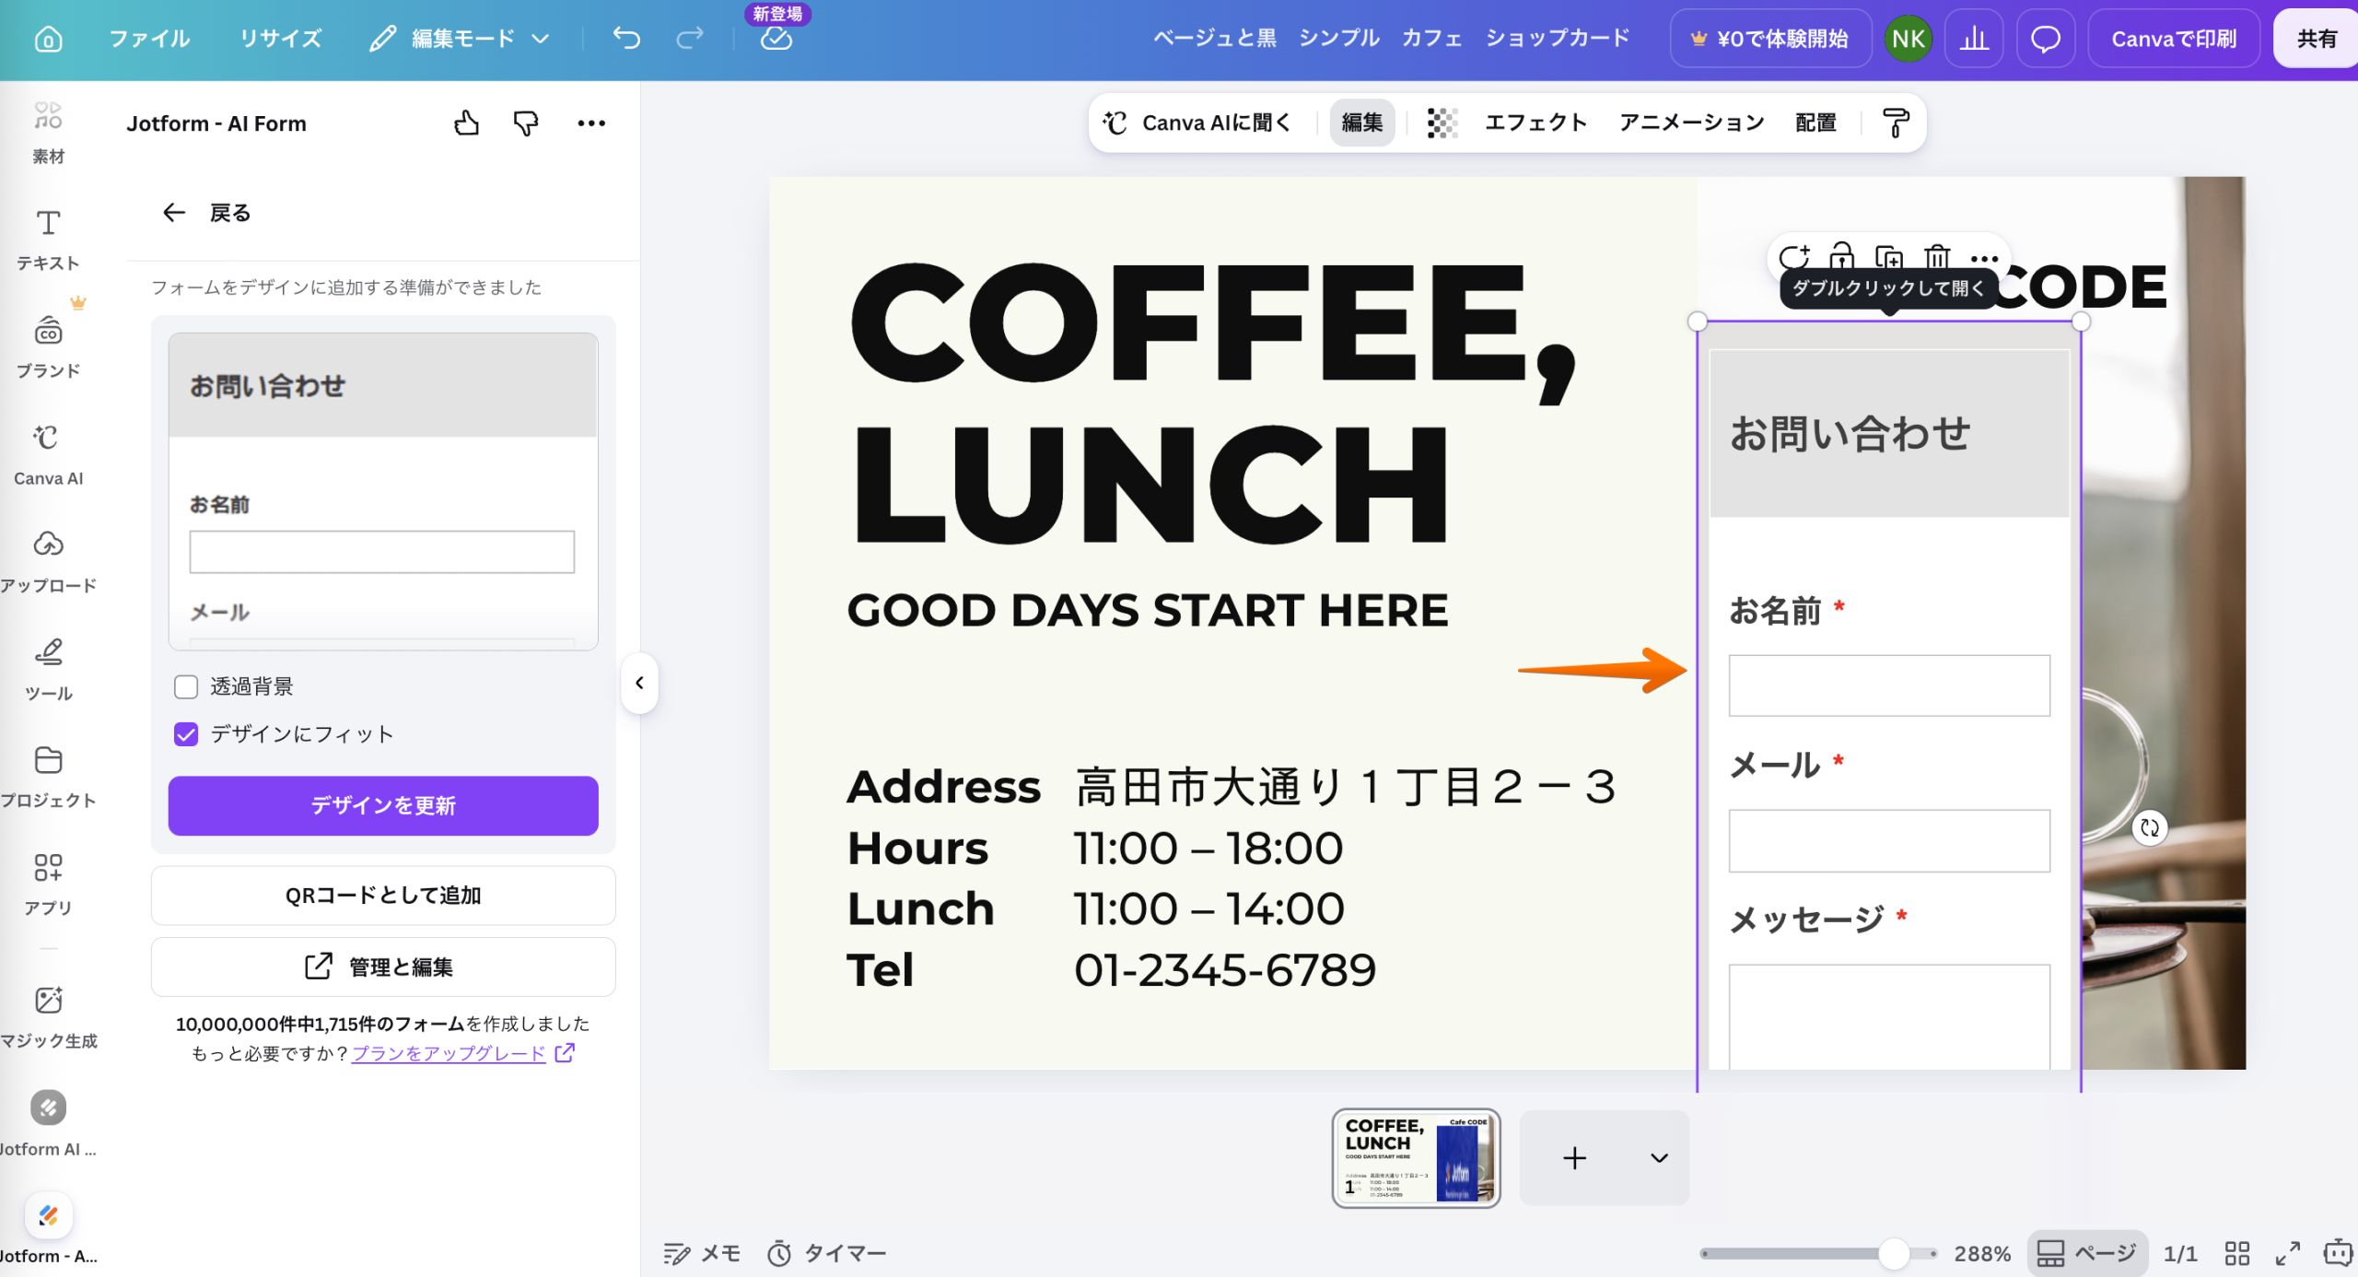Open the ファイル menu

pyautogui.click(x=149, y=39)
